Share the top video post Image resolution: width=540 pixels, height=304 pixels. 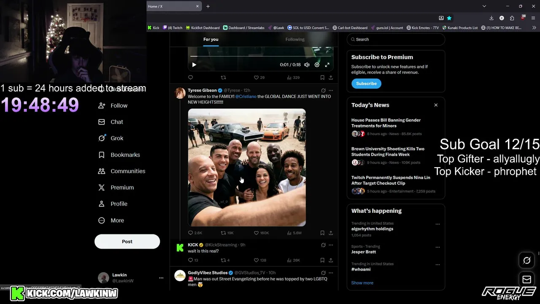pos(331,78)
